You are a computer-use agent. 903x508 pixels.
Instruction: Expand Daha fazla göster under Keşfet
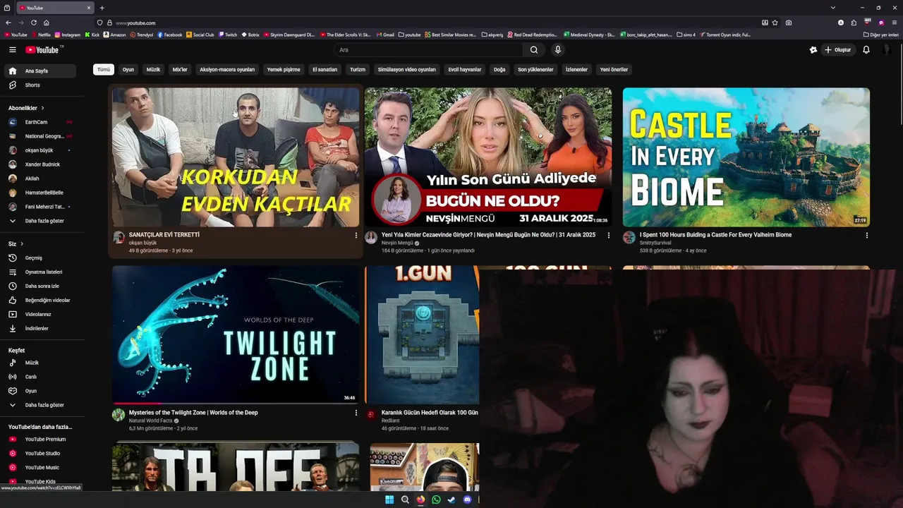[40, 405]
